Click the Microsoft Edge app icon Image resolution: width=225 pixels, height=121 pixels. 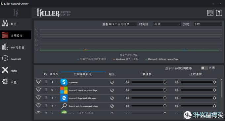[64, 98]
